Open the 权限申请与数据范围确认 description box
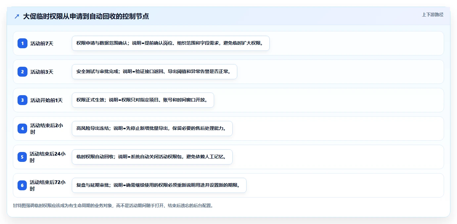Viewport: 457px width, 224px height. coord(171,43)
